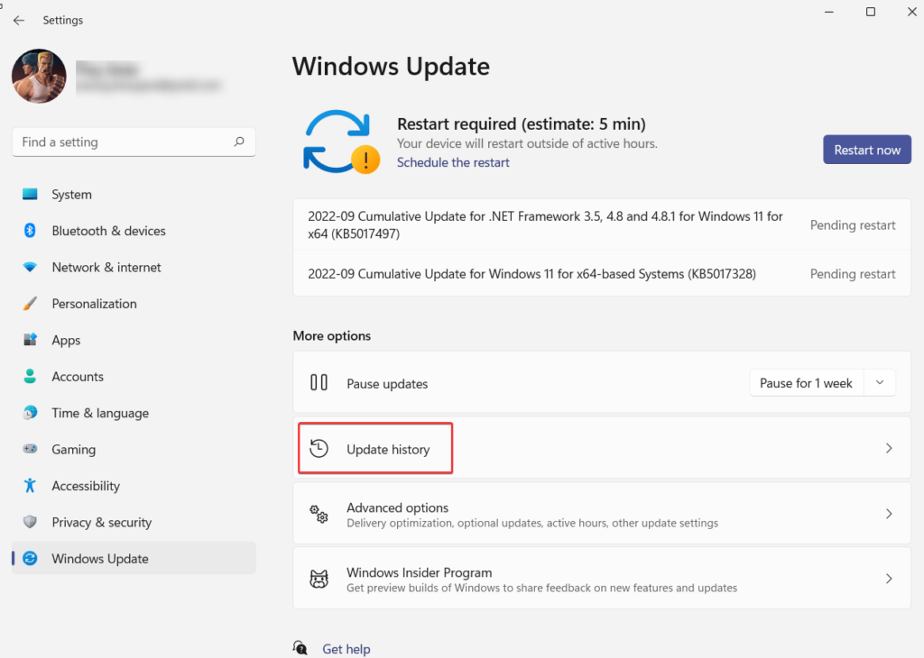Click the Get help icon
The width and height of the screenshot is (924, 658).
point(300,647)
